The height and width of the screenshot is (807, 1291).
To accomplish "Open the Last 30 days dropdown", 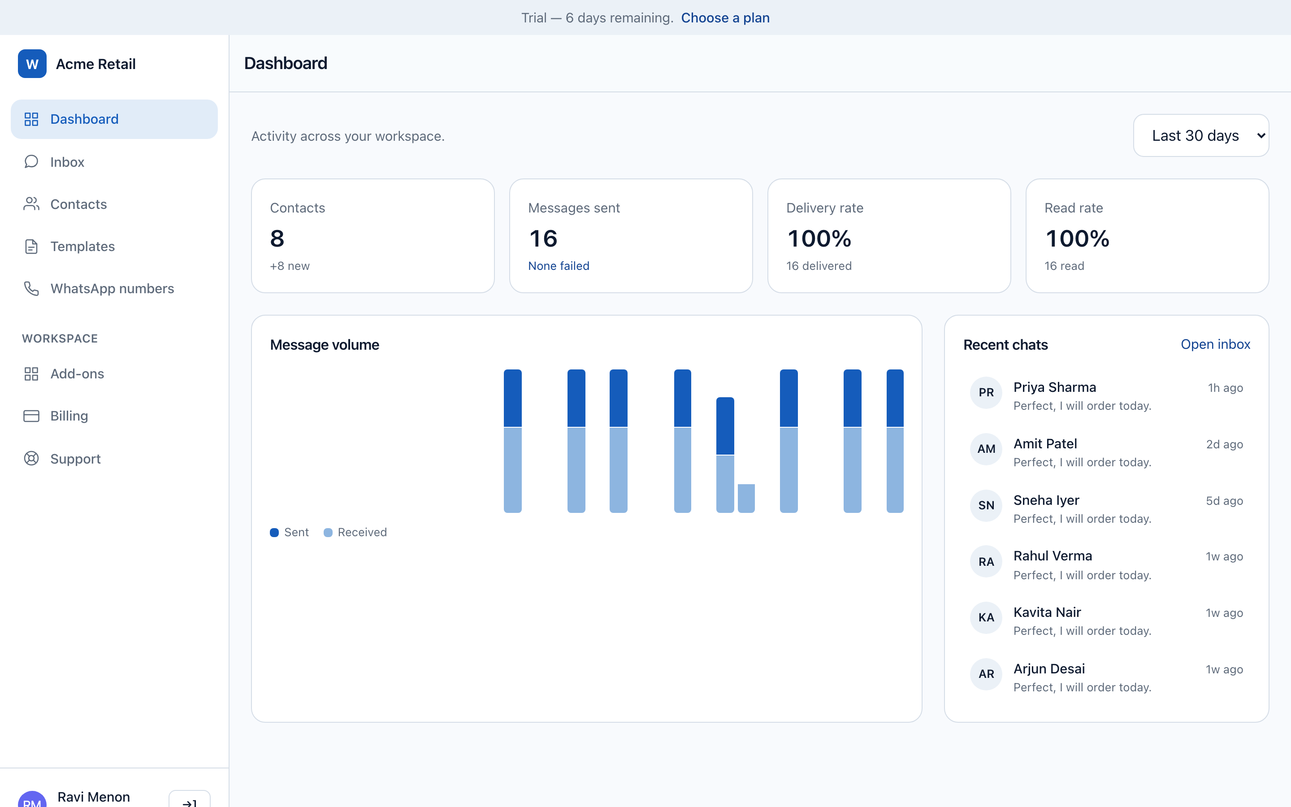I will (x=1201, y=135).
